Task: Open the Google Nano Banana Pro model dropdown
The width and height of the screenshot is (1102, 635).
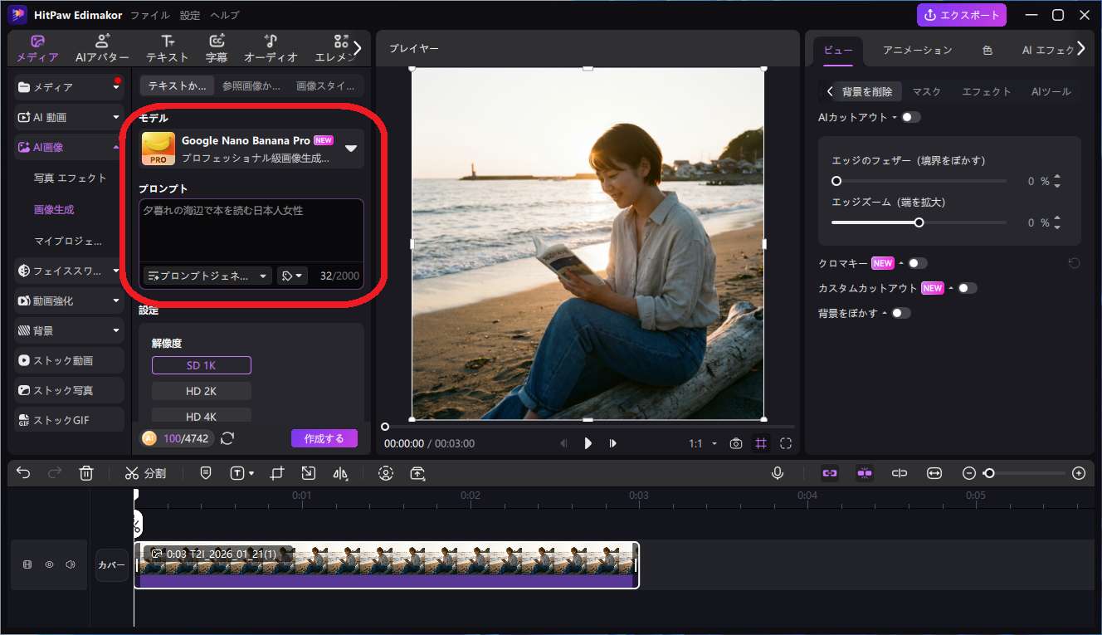Action: pyautogui.click(x=352, y=149)
